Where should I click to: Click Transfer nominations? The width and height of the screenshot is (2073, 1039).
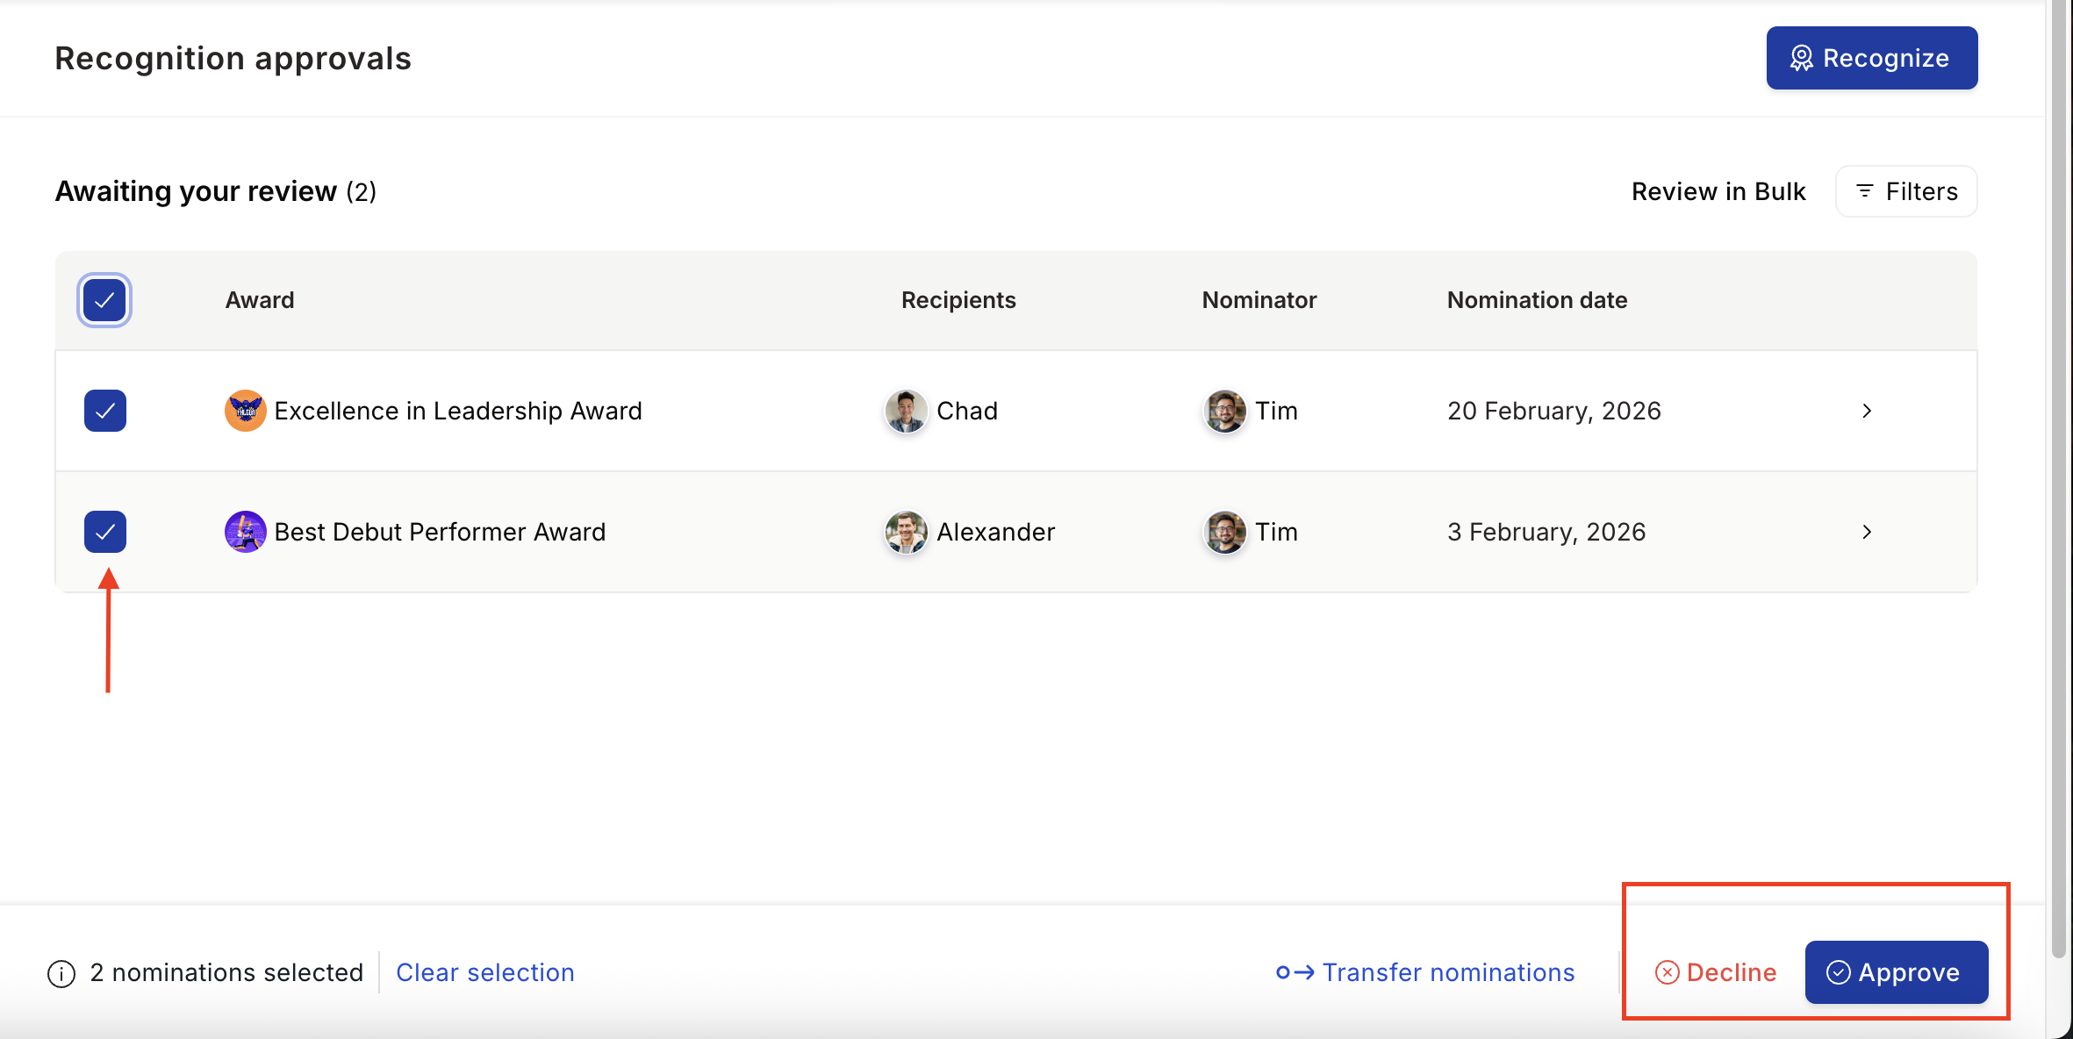pyautogui.click(x=1425, y=972)
